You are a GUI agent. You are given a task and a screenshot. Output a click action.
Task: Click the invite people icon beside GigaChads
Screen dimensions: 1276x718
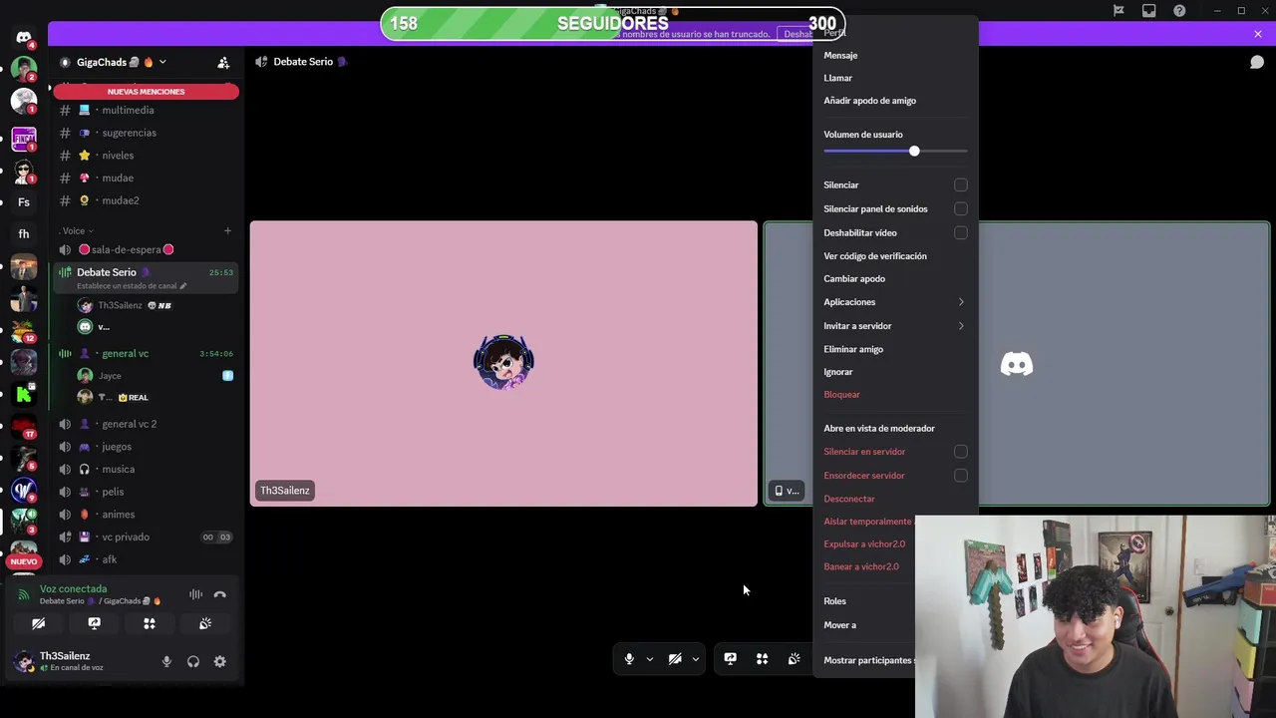coord(223,62)
